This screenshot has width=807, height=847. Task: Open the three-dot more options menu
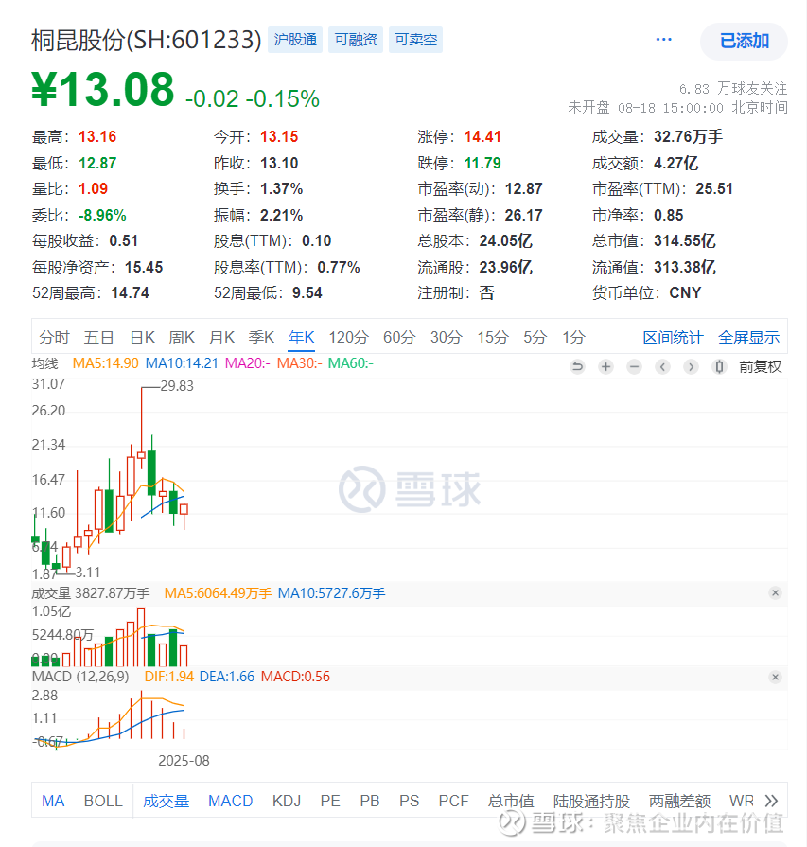(x=664, y=40)
